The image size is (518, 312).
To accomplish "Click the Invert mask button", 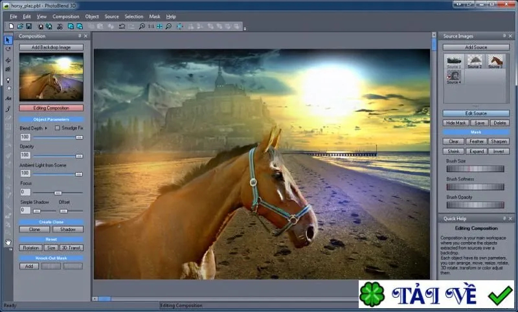I will coord(499,151).
